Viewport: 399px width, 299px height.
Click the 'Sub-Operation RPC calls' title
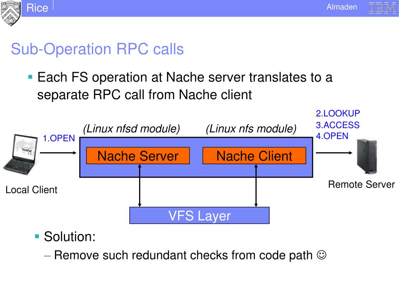(x=97, y=49)
